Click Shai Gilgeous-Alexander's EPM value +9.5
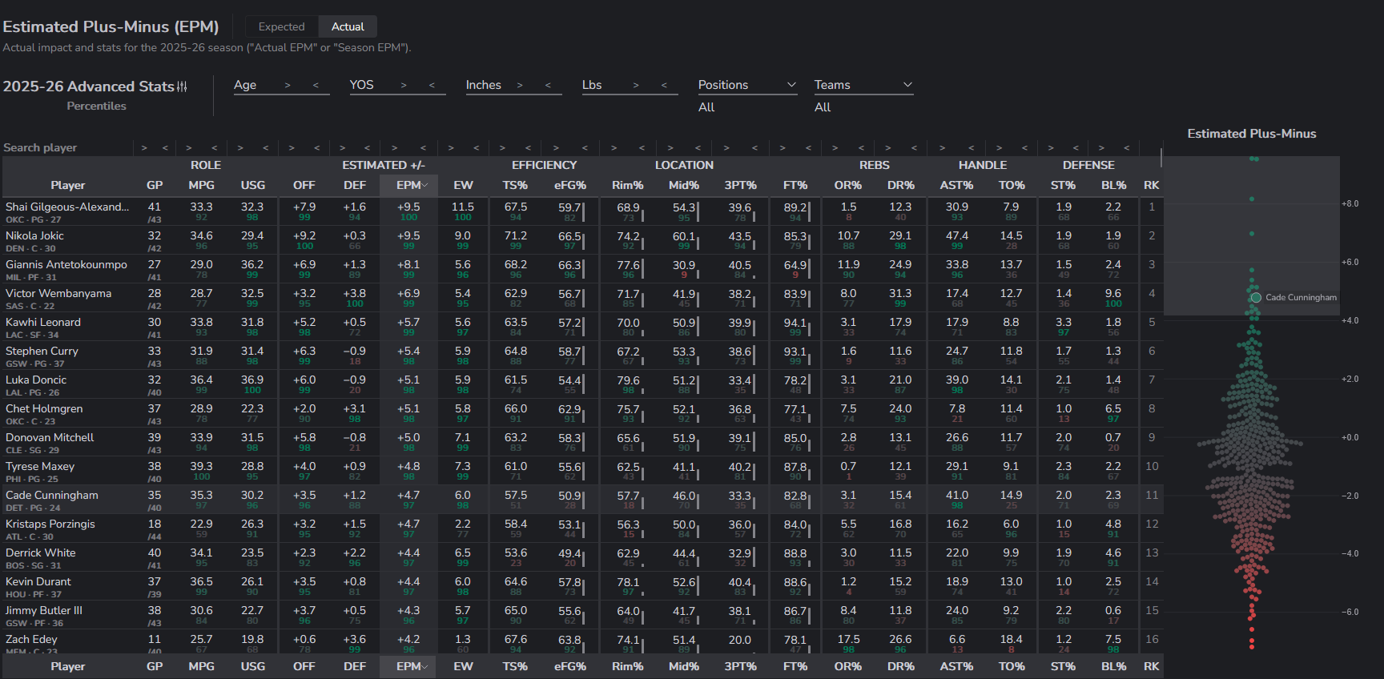This screenshot has height=679, width=1384. pos(408,207)
